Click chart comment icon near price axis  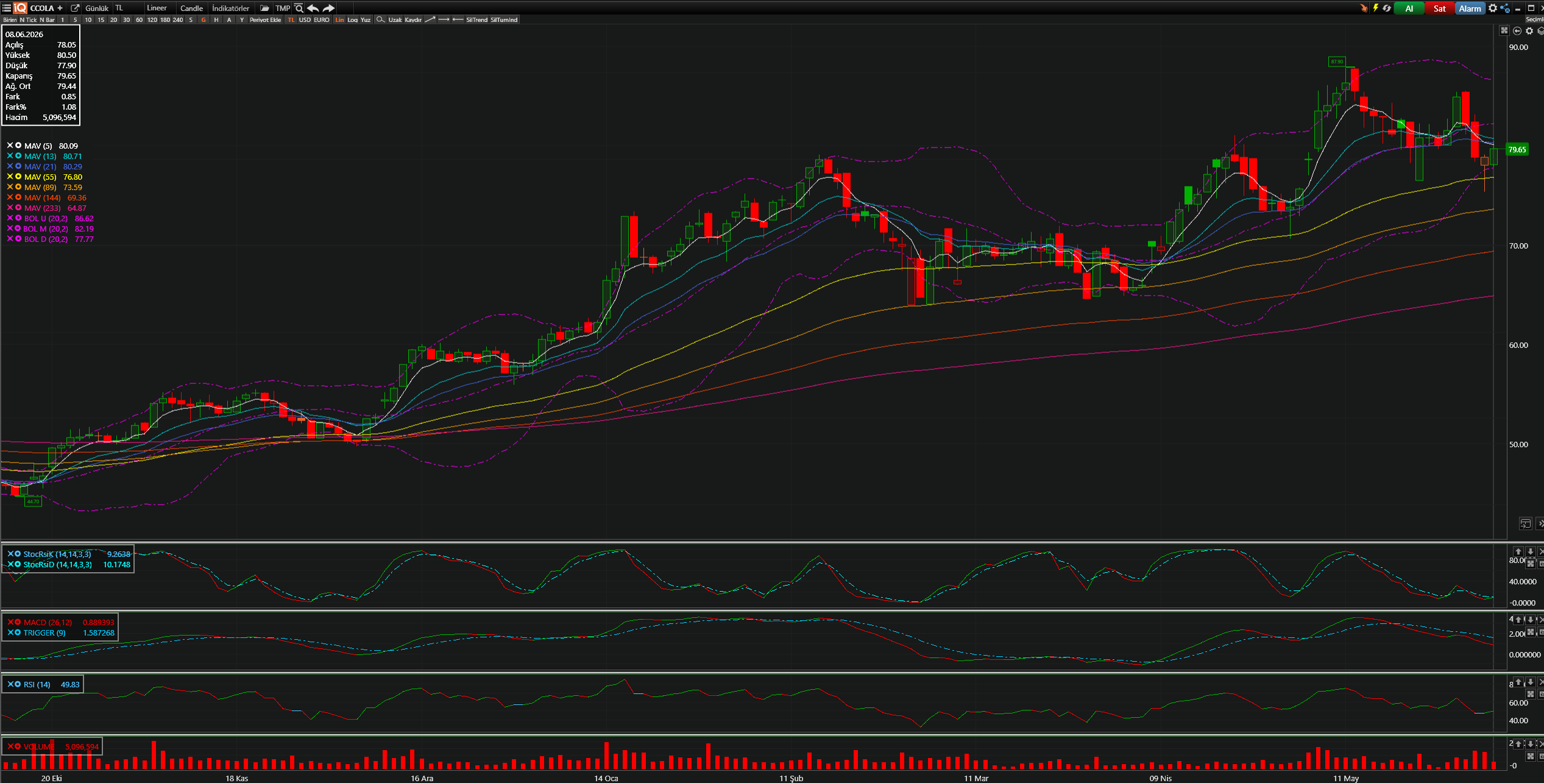(x=1525, y=524)
